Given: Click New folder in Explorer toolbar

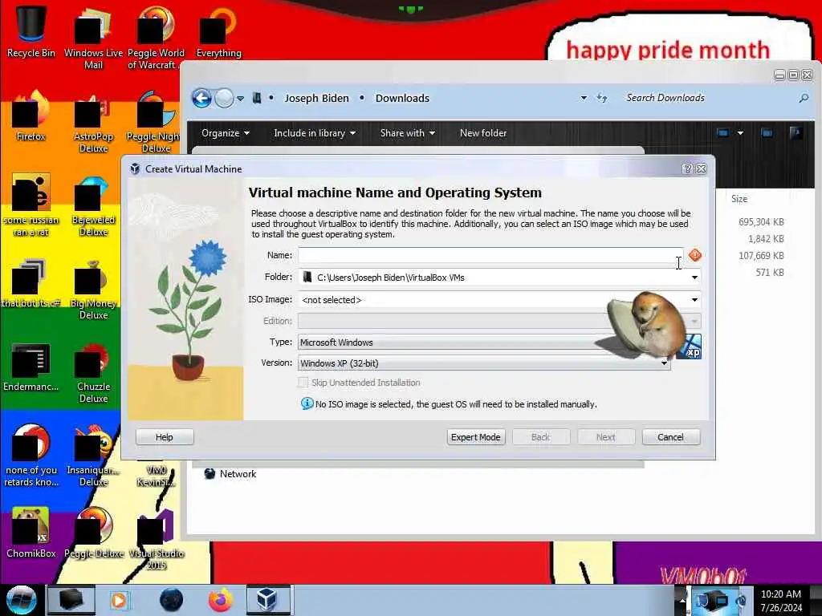Looking at the screenshot, I should (482, 133).
